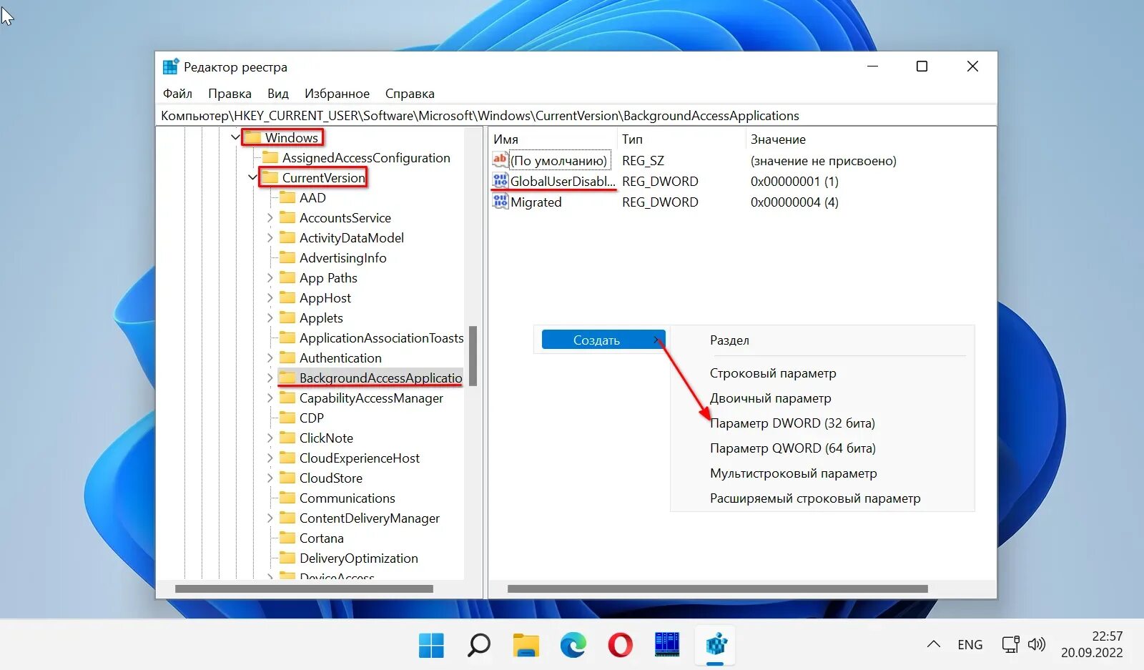Click the key tree horizontal scrollbar
The width and height of the screenshot is (1144, 670).
pos(304,589)
